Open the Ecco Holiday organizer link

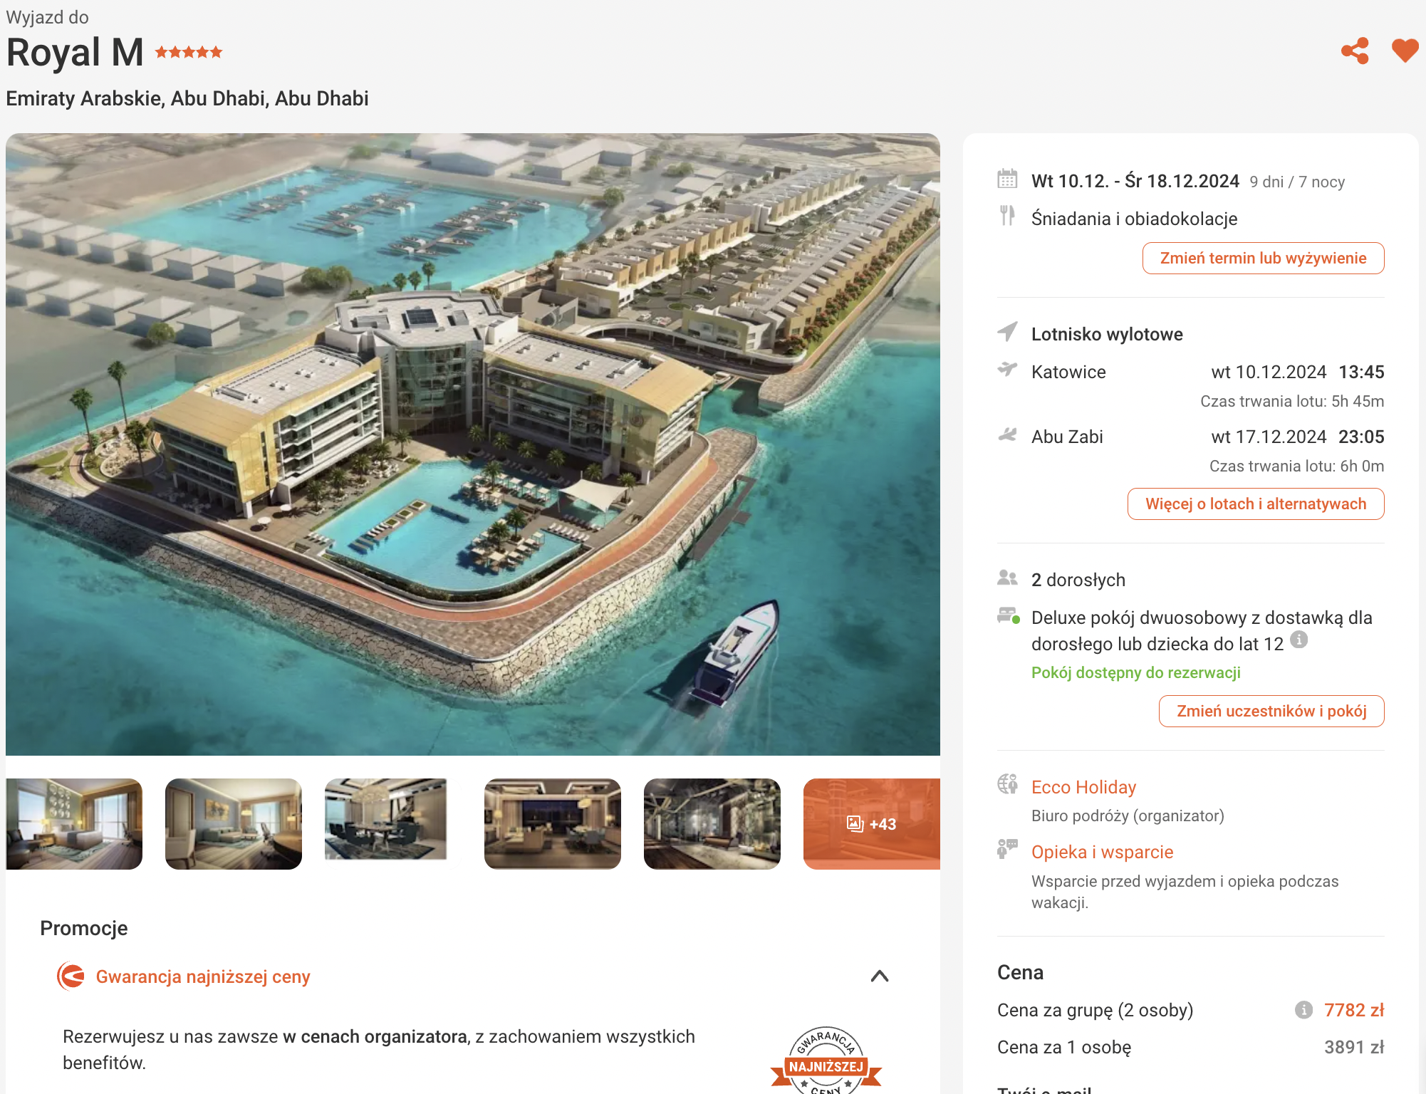tap(1083, 787)
